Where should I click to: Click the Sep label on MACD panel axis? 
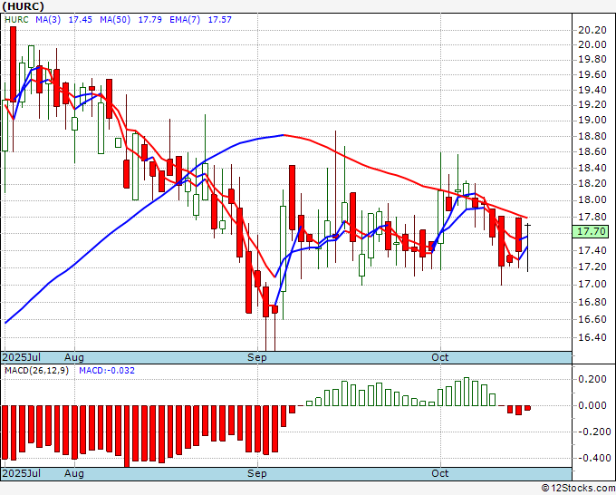tap(257, 473)
